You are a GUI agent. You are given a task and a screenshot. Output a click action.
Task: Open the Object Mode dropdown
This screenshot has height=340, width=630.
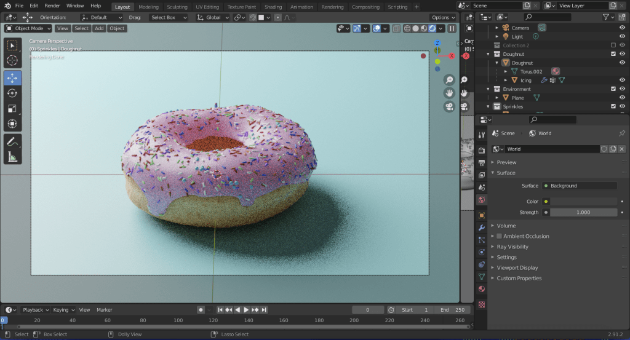coord(28,28)
